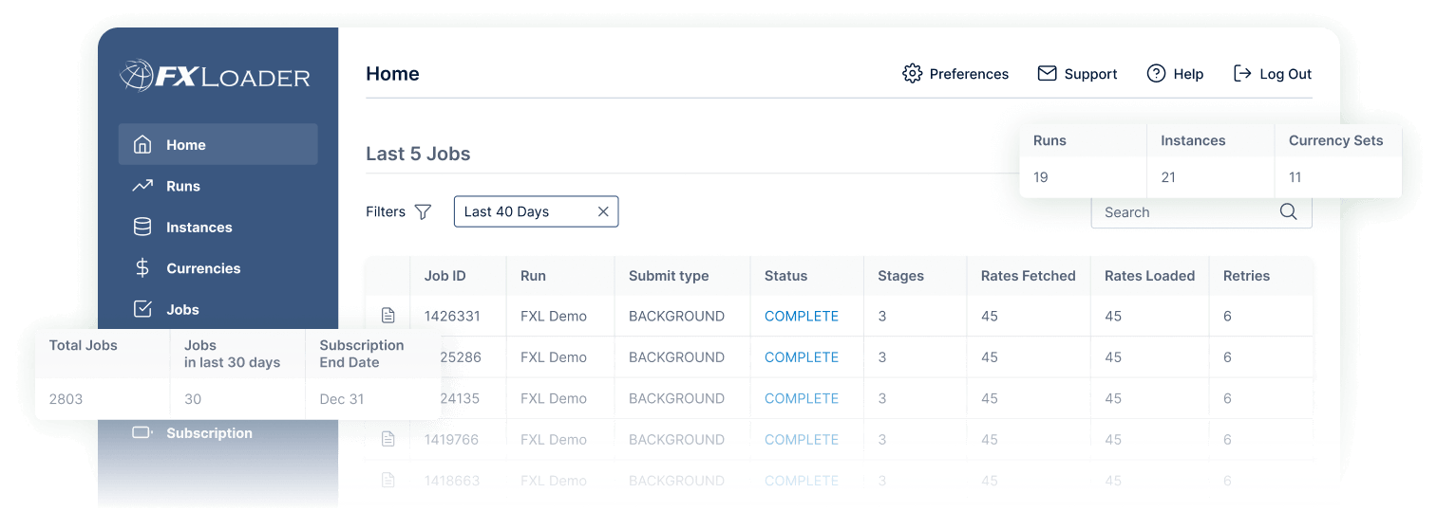Open the Subscription page in sidebar
The height and width of the screenshot is (511, 1437).
(x=209, y=433)
